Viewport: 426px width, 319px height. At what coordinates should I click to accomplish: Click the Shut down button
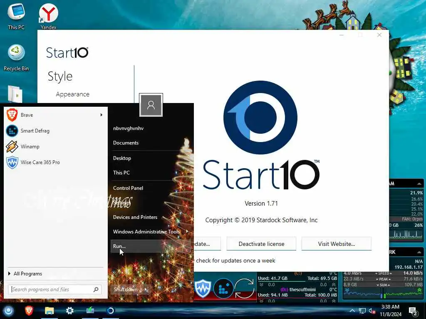pyautogui.click(x=126, y=290)
